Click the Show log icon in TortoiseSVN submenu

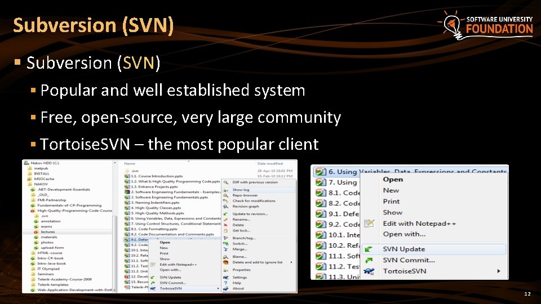[x=225, y=190]
